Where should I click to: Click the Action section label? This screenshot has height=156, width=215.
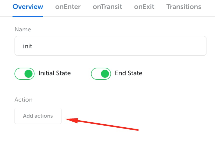23,100
